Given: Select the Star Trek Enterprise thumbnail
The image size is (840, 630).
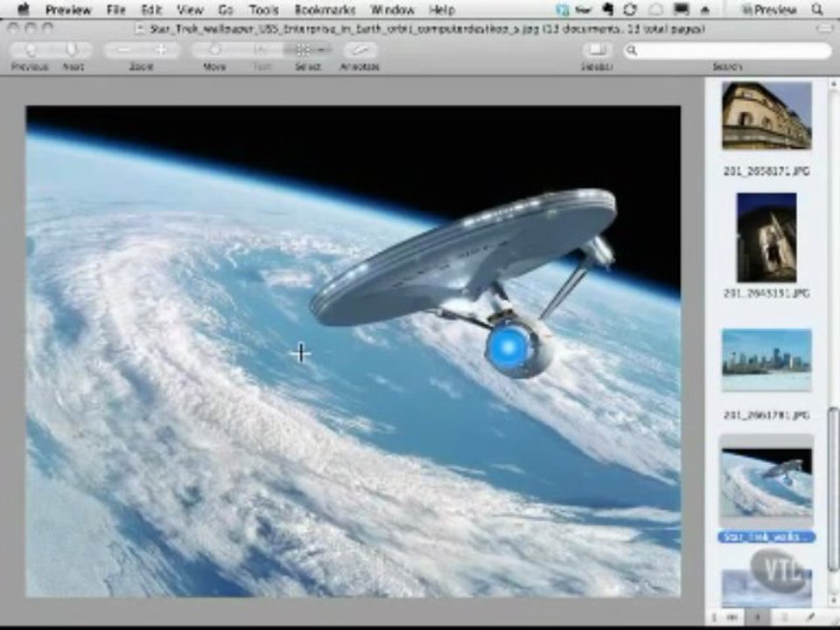Looking at the screenshot, I should (766, 483).
